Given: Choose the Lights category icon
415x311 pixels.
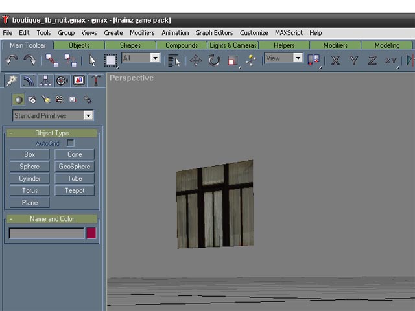Looking at the screenshot, I should coord(46,100).
